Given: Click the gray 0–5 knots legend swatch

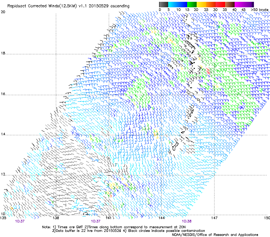Looking at the screenshot, I should pyautogui.click(x=163, y=4).
